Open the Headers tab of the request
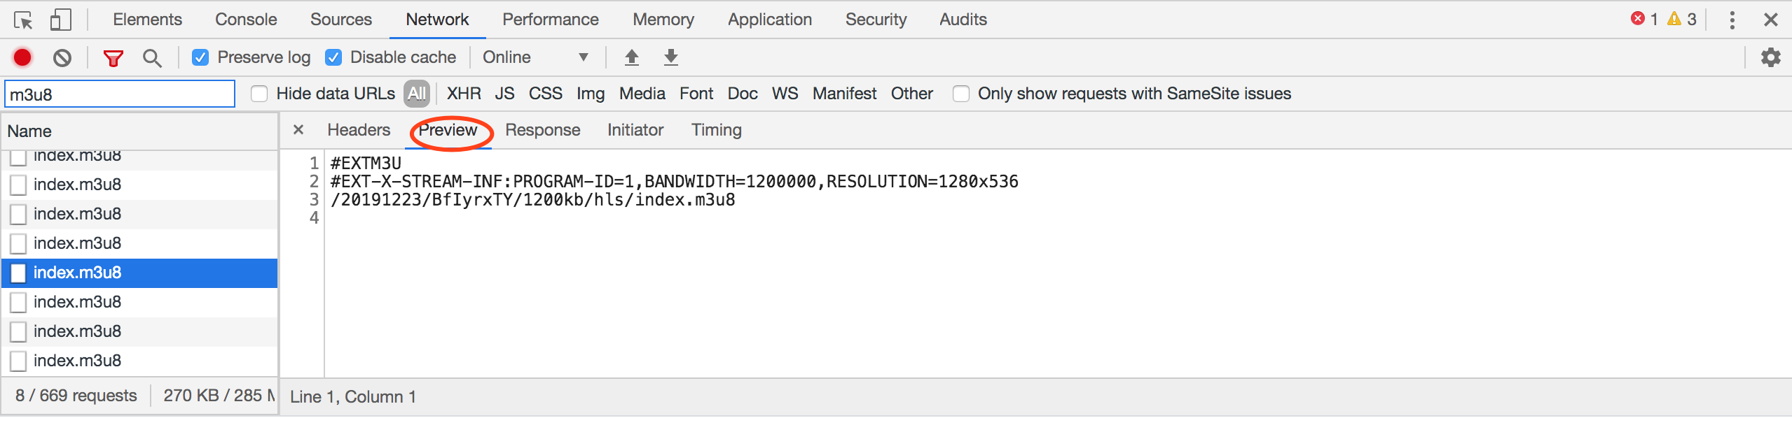 [x=359, y=130]
